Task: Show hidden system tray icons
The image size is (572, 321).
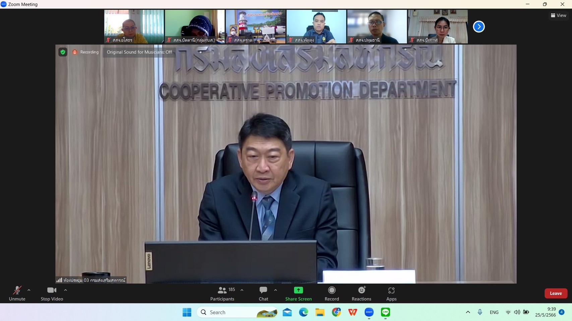Action: pos(468,312)
